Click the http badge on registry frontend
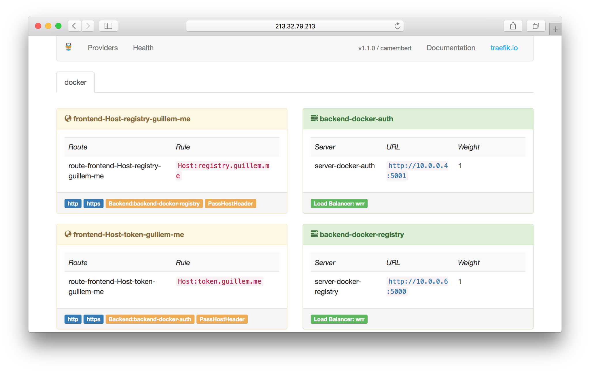590x373 pixels. (x=73, y=204)
